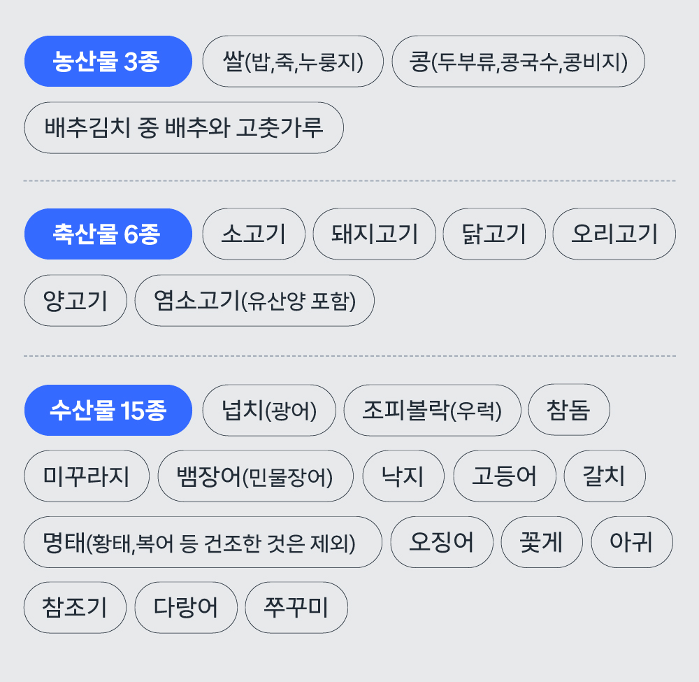Select the 축산물 6종 category pill
This screenshot has height=682, width=699.
(x=108, y=234)
